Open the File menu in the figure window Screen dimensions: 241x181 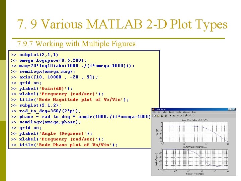coord(154,112)
